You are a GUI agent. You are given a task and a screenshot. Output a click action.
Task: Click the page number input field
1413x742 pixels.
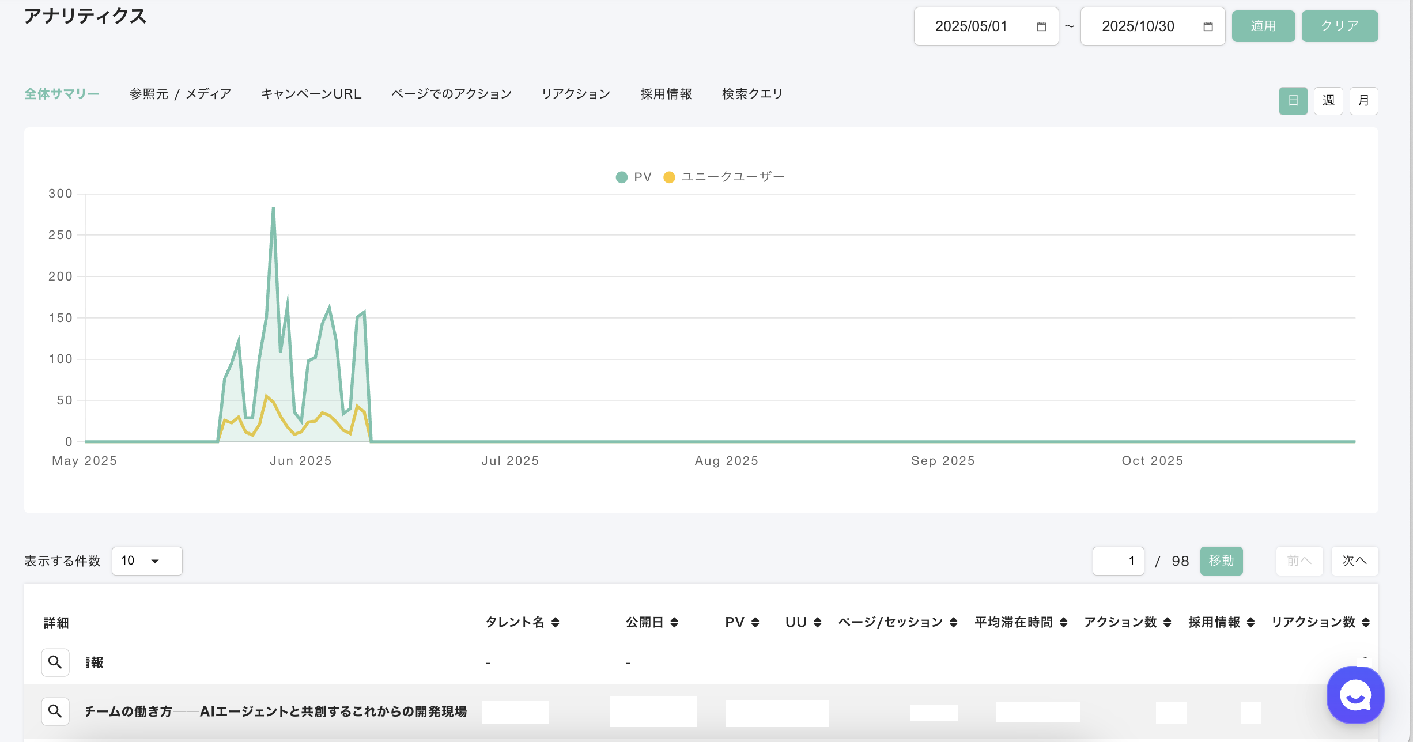1118,561
